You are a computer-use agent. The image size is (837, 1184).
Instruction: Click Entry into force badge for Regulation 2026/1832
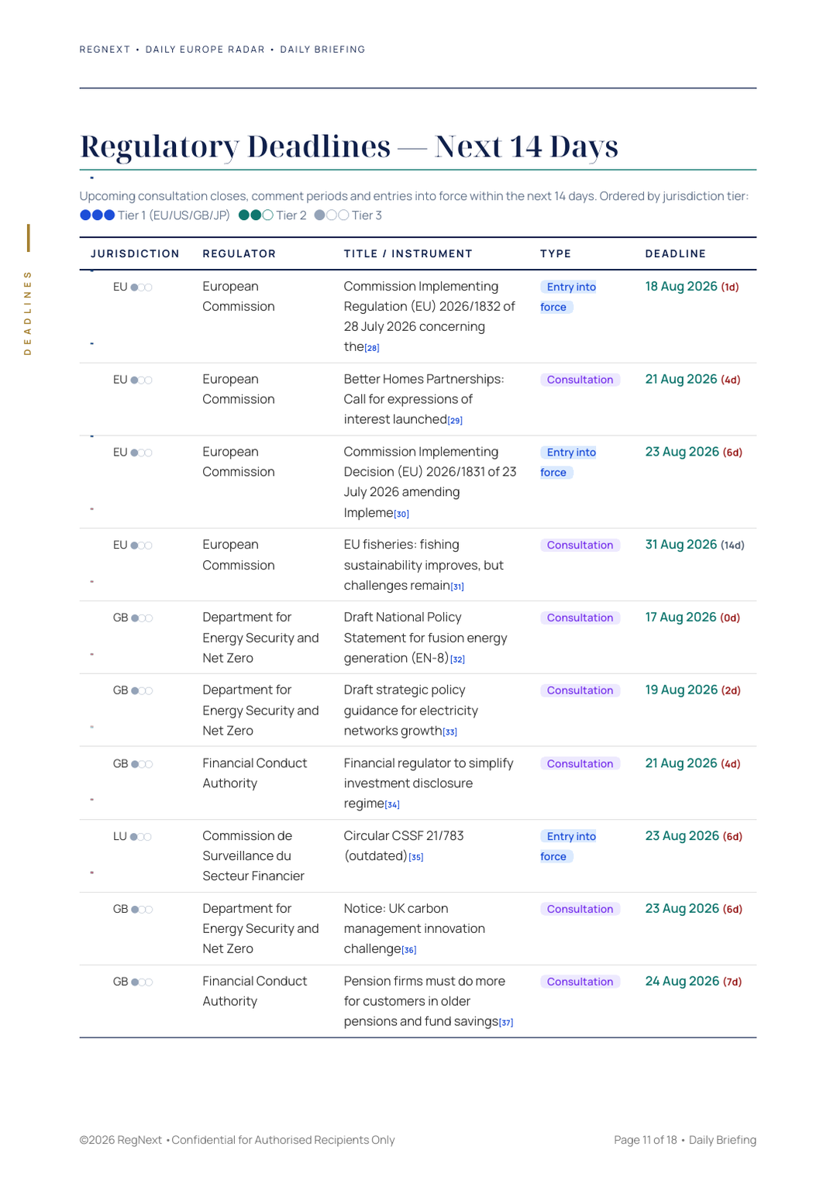(568, 297)
